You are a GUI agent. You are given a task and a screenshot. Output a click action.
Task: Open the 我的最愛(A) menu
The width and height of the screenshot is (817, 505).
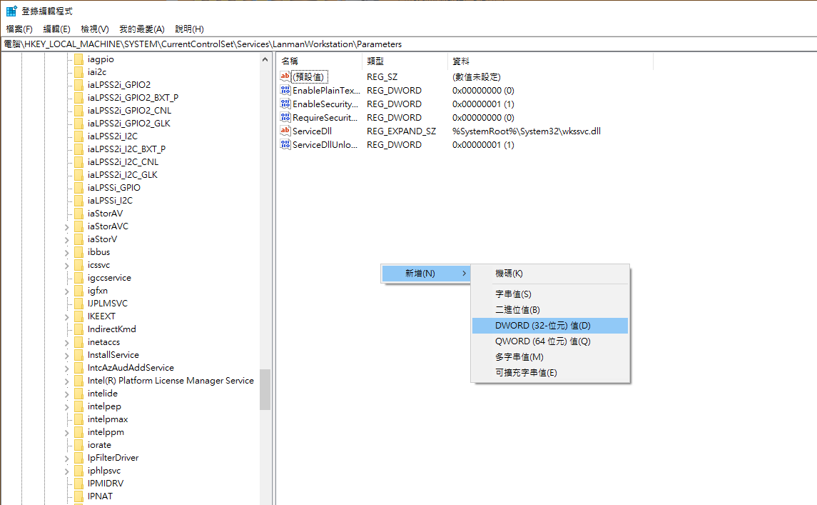141,29
